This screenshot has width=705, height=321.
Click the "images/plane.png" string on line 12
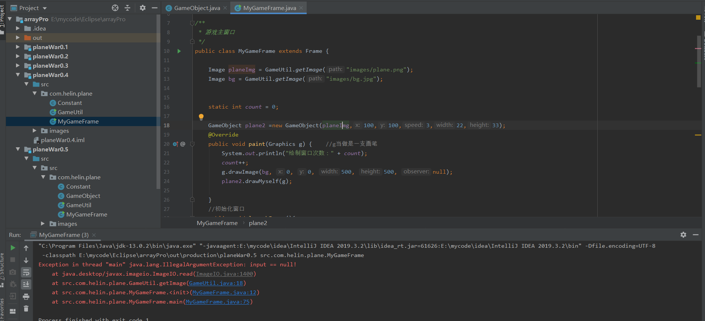tap(376, 70)
